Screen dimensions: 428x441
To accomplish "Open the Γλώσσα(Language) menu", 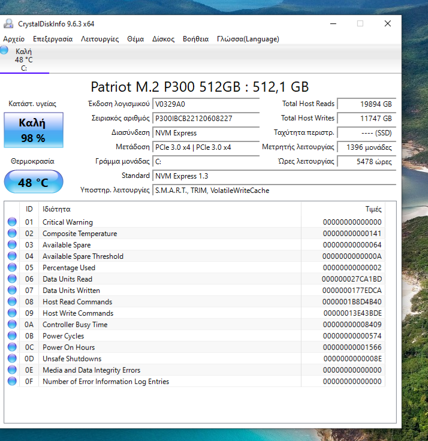I will coord(248,39).
